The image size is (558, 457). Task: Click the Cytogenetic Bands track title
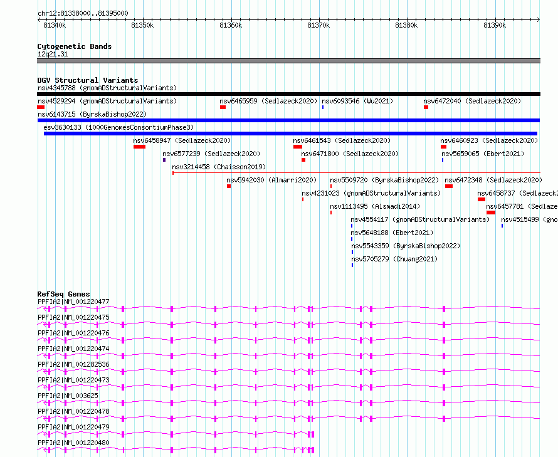pyautogui.click(x=75, y=46)
